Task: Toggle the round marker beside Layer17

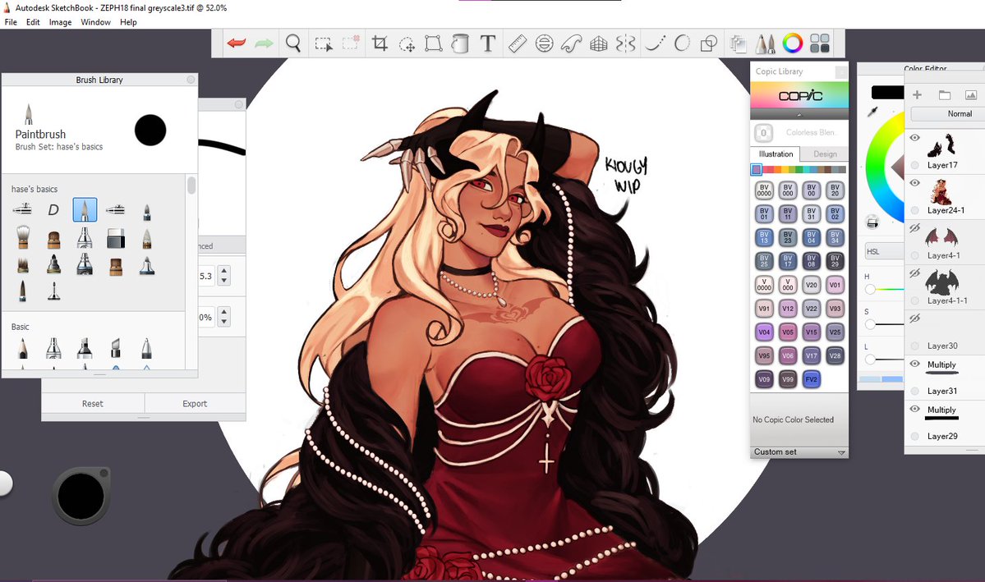Action: (914, 165)
